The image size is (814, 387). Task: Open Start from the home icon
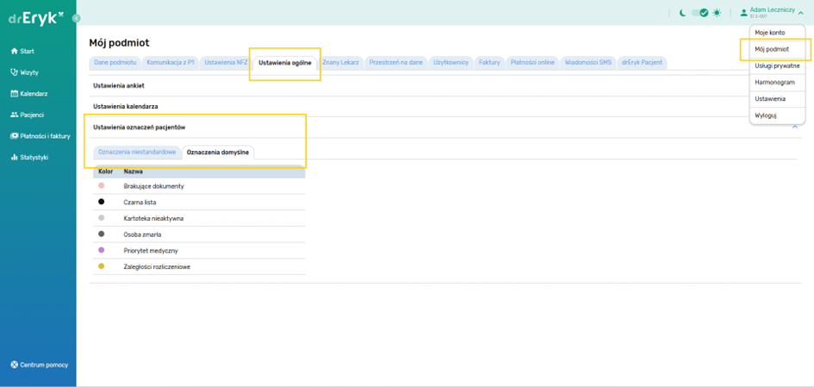point(14,52)
